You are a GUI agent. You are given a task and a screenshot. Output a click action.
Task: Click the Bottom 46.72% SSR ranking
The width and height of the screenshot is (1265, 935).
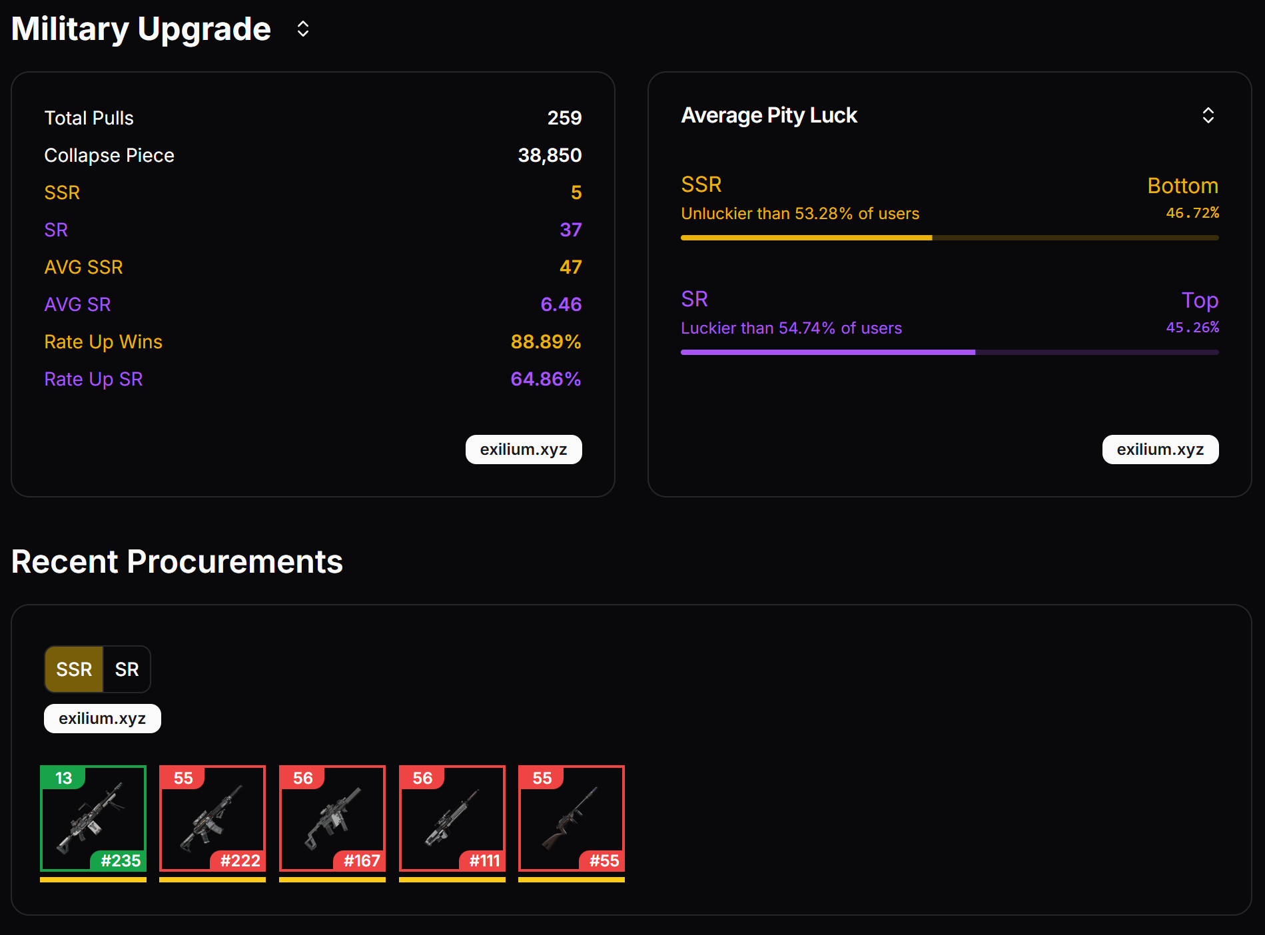[x=1183, y=197]
